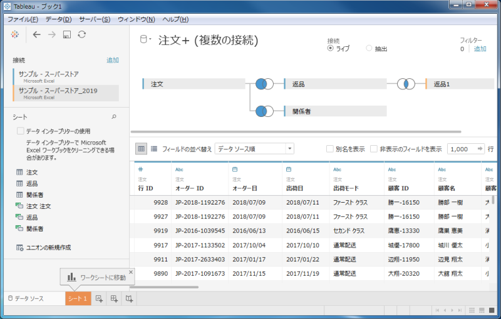Apply row count with the arrow icon
The image size is (501, 319).
[x=480, y=149]
